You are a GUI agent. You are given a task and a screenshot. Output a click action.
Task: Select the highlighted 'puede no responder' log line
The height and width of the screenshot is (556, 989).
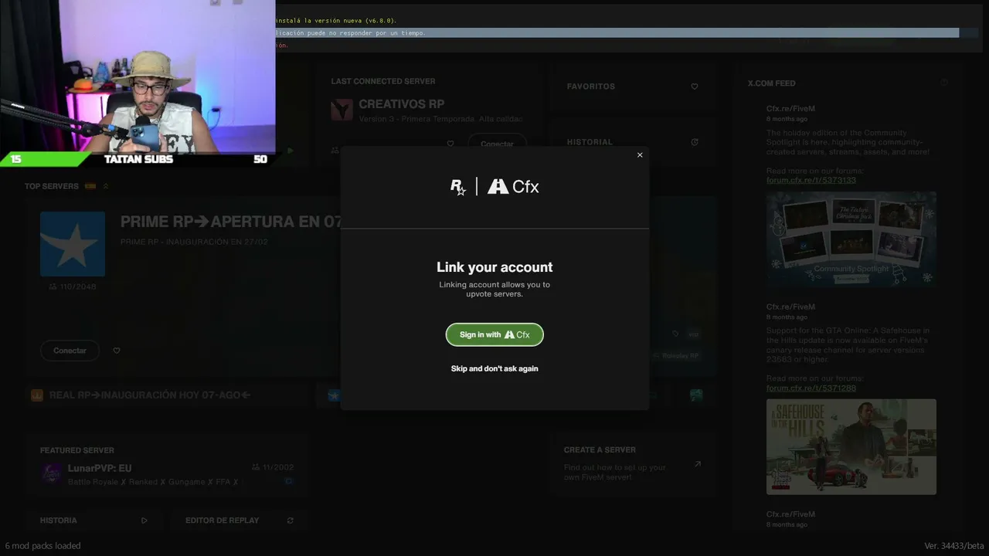(617, 33)
